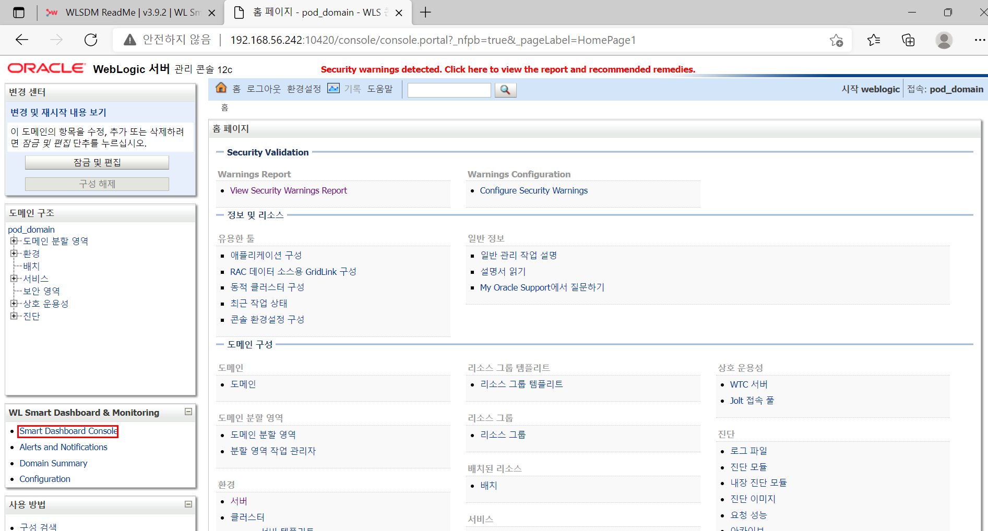Click the 구성 해제 button
988x531 pixels.
[97, 184]
